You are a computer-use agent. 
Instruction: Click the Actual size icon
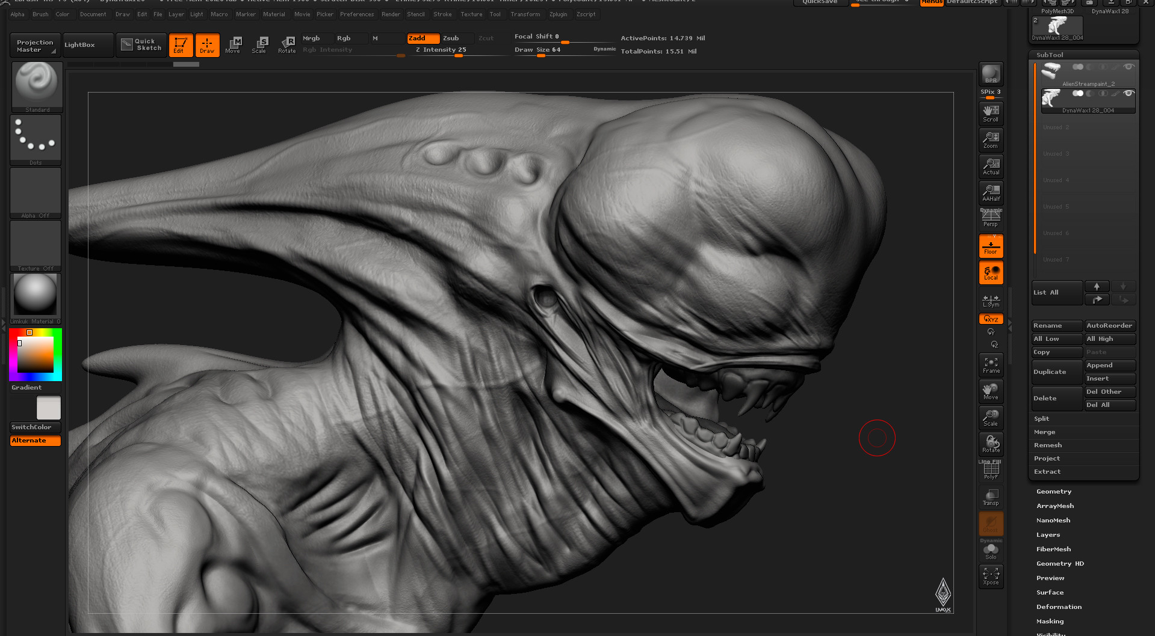991,166
